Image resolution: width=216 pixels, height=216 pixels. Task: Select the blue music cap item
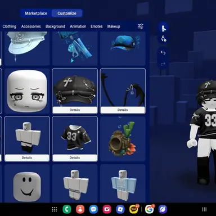click(123, 48)
